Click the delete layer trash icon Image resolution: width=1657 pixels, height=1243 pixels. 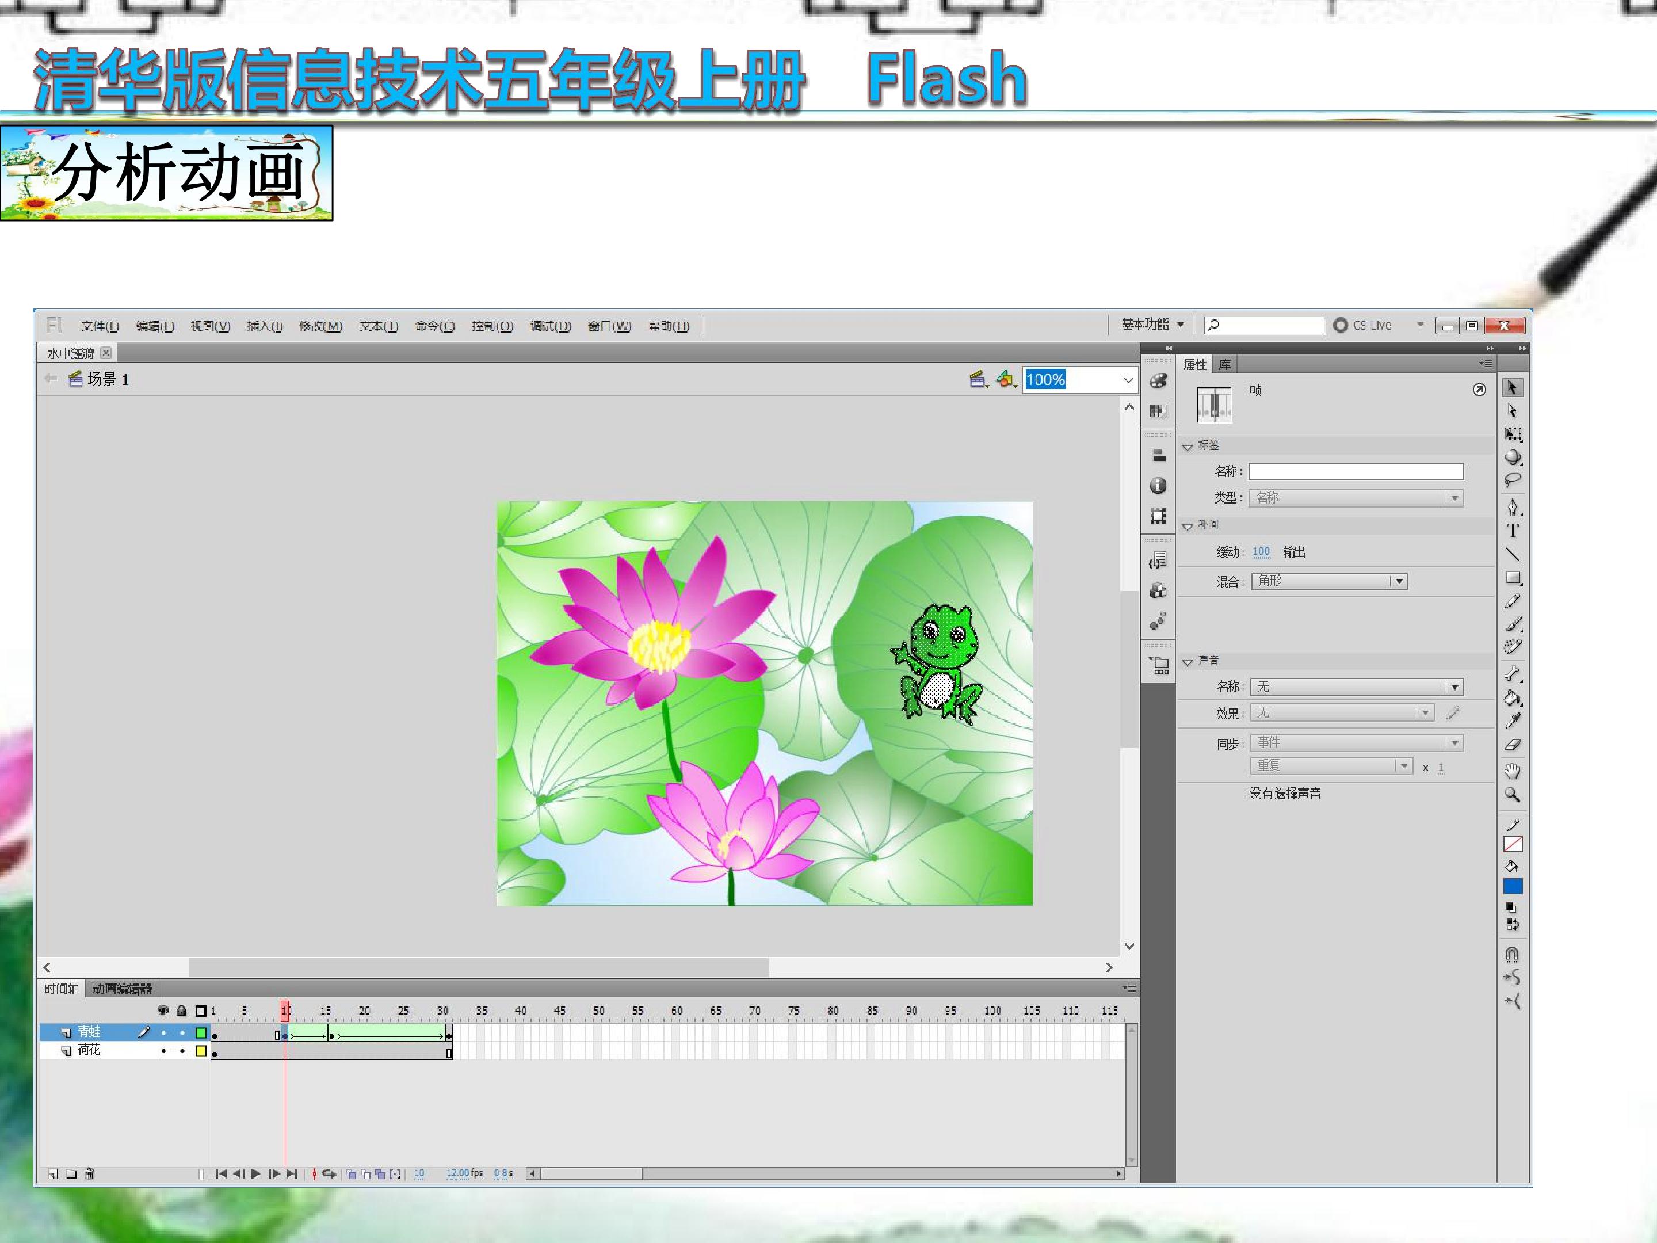point(90,1174)
